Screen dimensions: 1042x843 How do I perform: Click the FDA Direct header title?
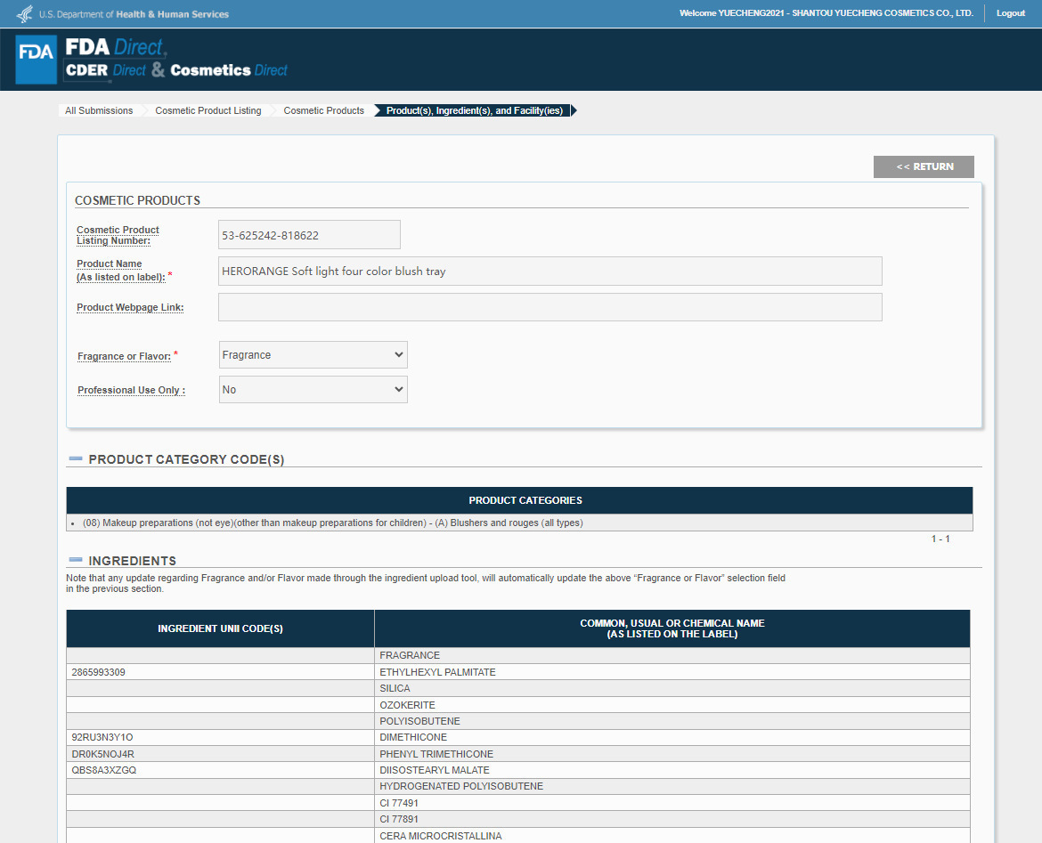click(117, 47)
